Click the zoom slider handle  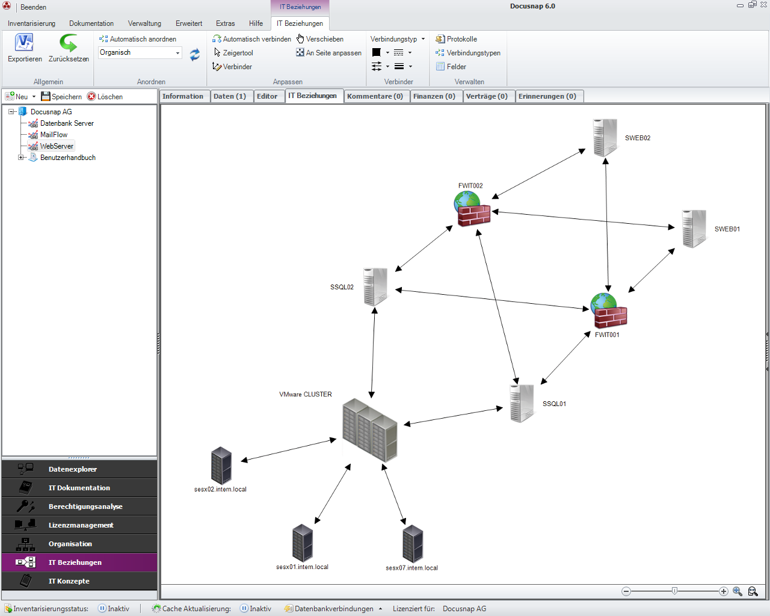pyautogui.click(x=674, y=591)
